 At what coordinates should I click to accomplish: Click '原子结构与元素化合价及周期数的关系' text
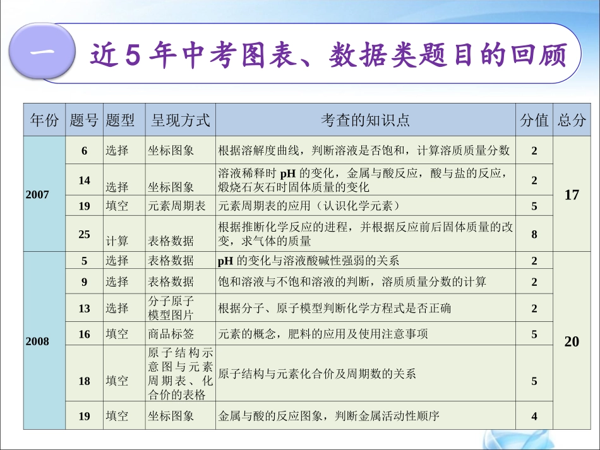coord(317,374)
